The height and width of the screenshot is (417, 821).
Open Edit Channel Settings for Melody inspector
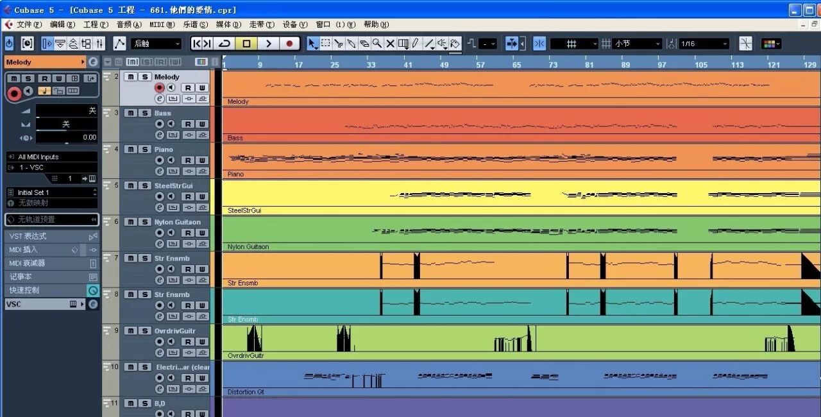point(94,62)
